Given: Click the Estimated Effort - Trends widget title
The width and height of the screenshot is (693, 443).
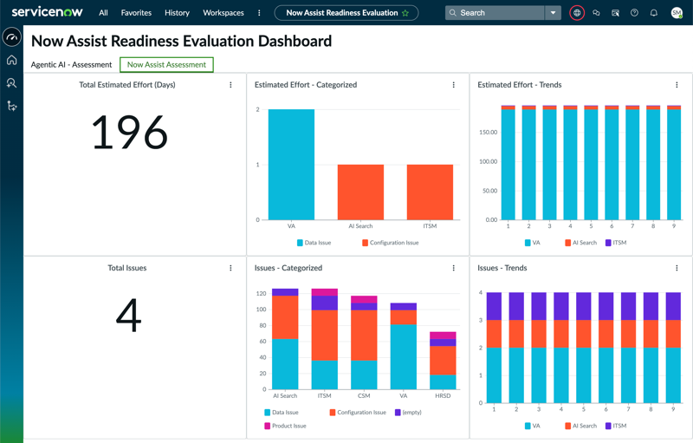Looking at the screenshot, I should point(519,85).
